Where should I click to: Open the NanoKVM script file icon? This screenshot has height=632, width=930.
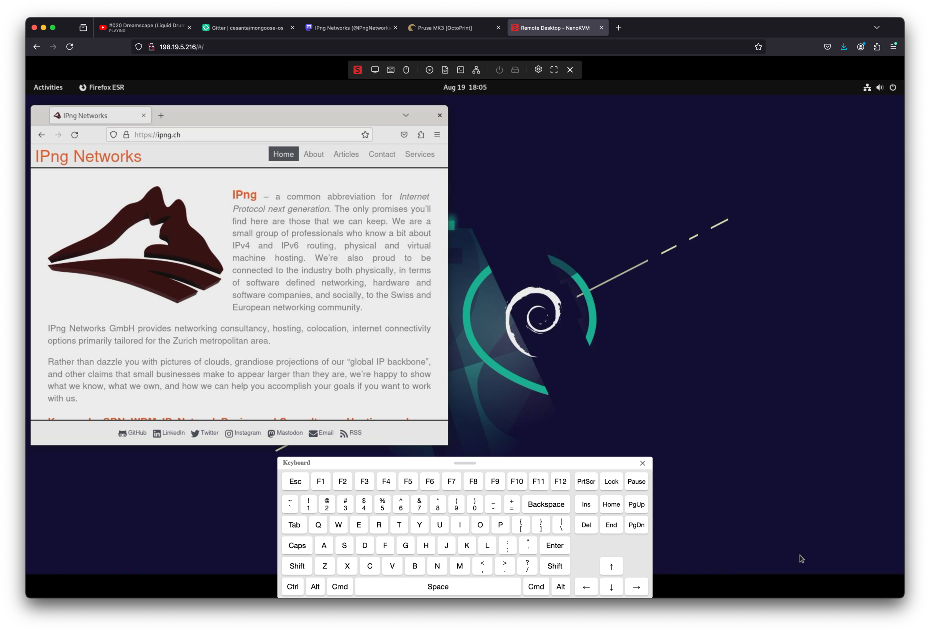tap(445, 70)
